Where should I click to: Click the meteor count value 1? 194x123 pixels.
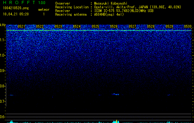click(44, 14)
